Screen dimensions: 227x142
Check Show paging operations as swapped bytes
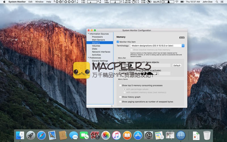tap(120, 102)
